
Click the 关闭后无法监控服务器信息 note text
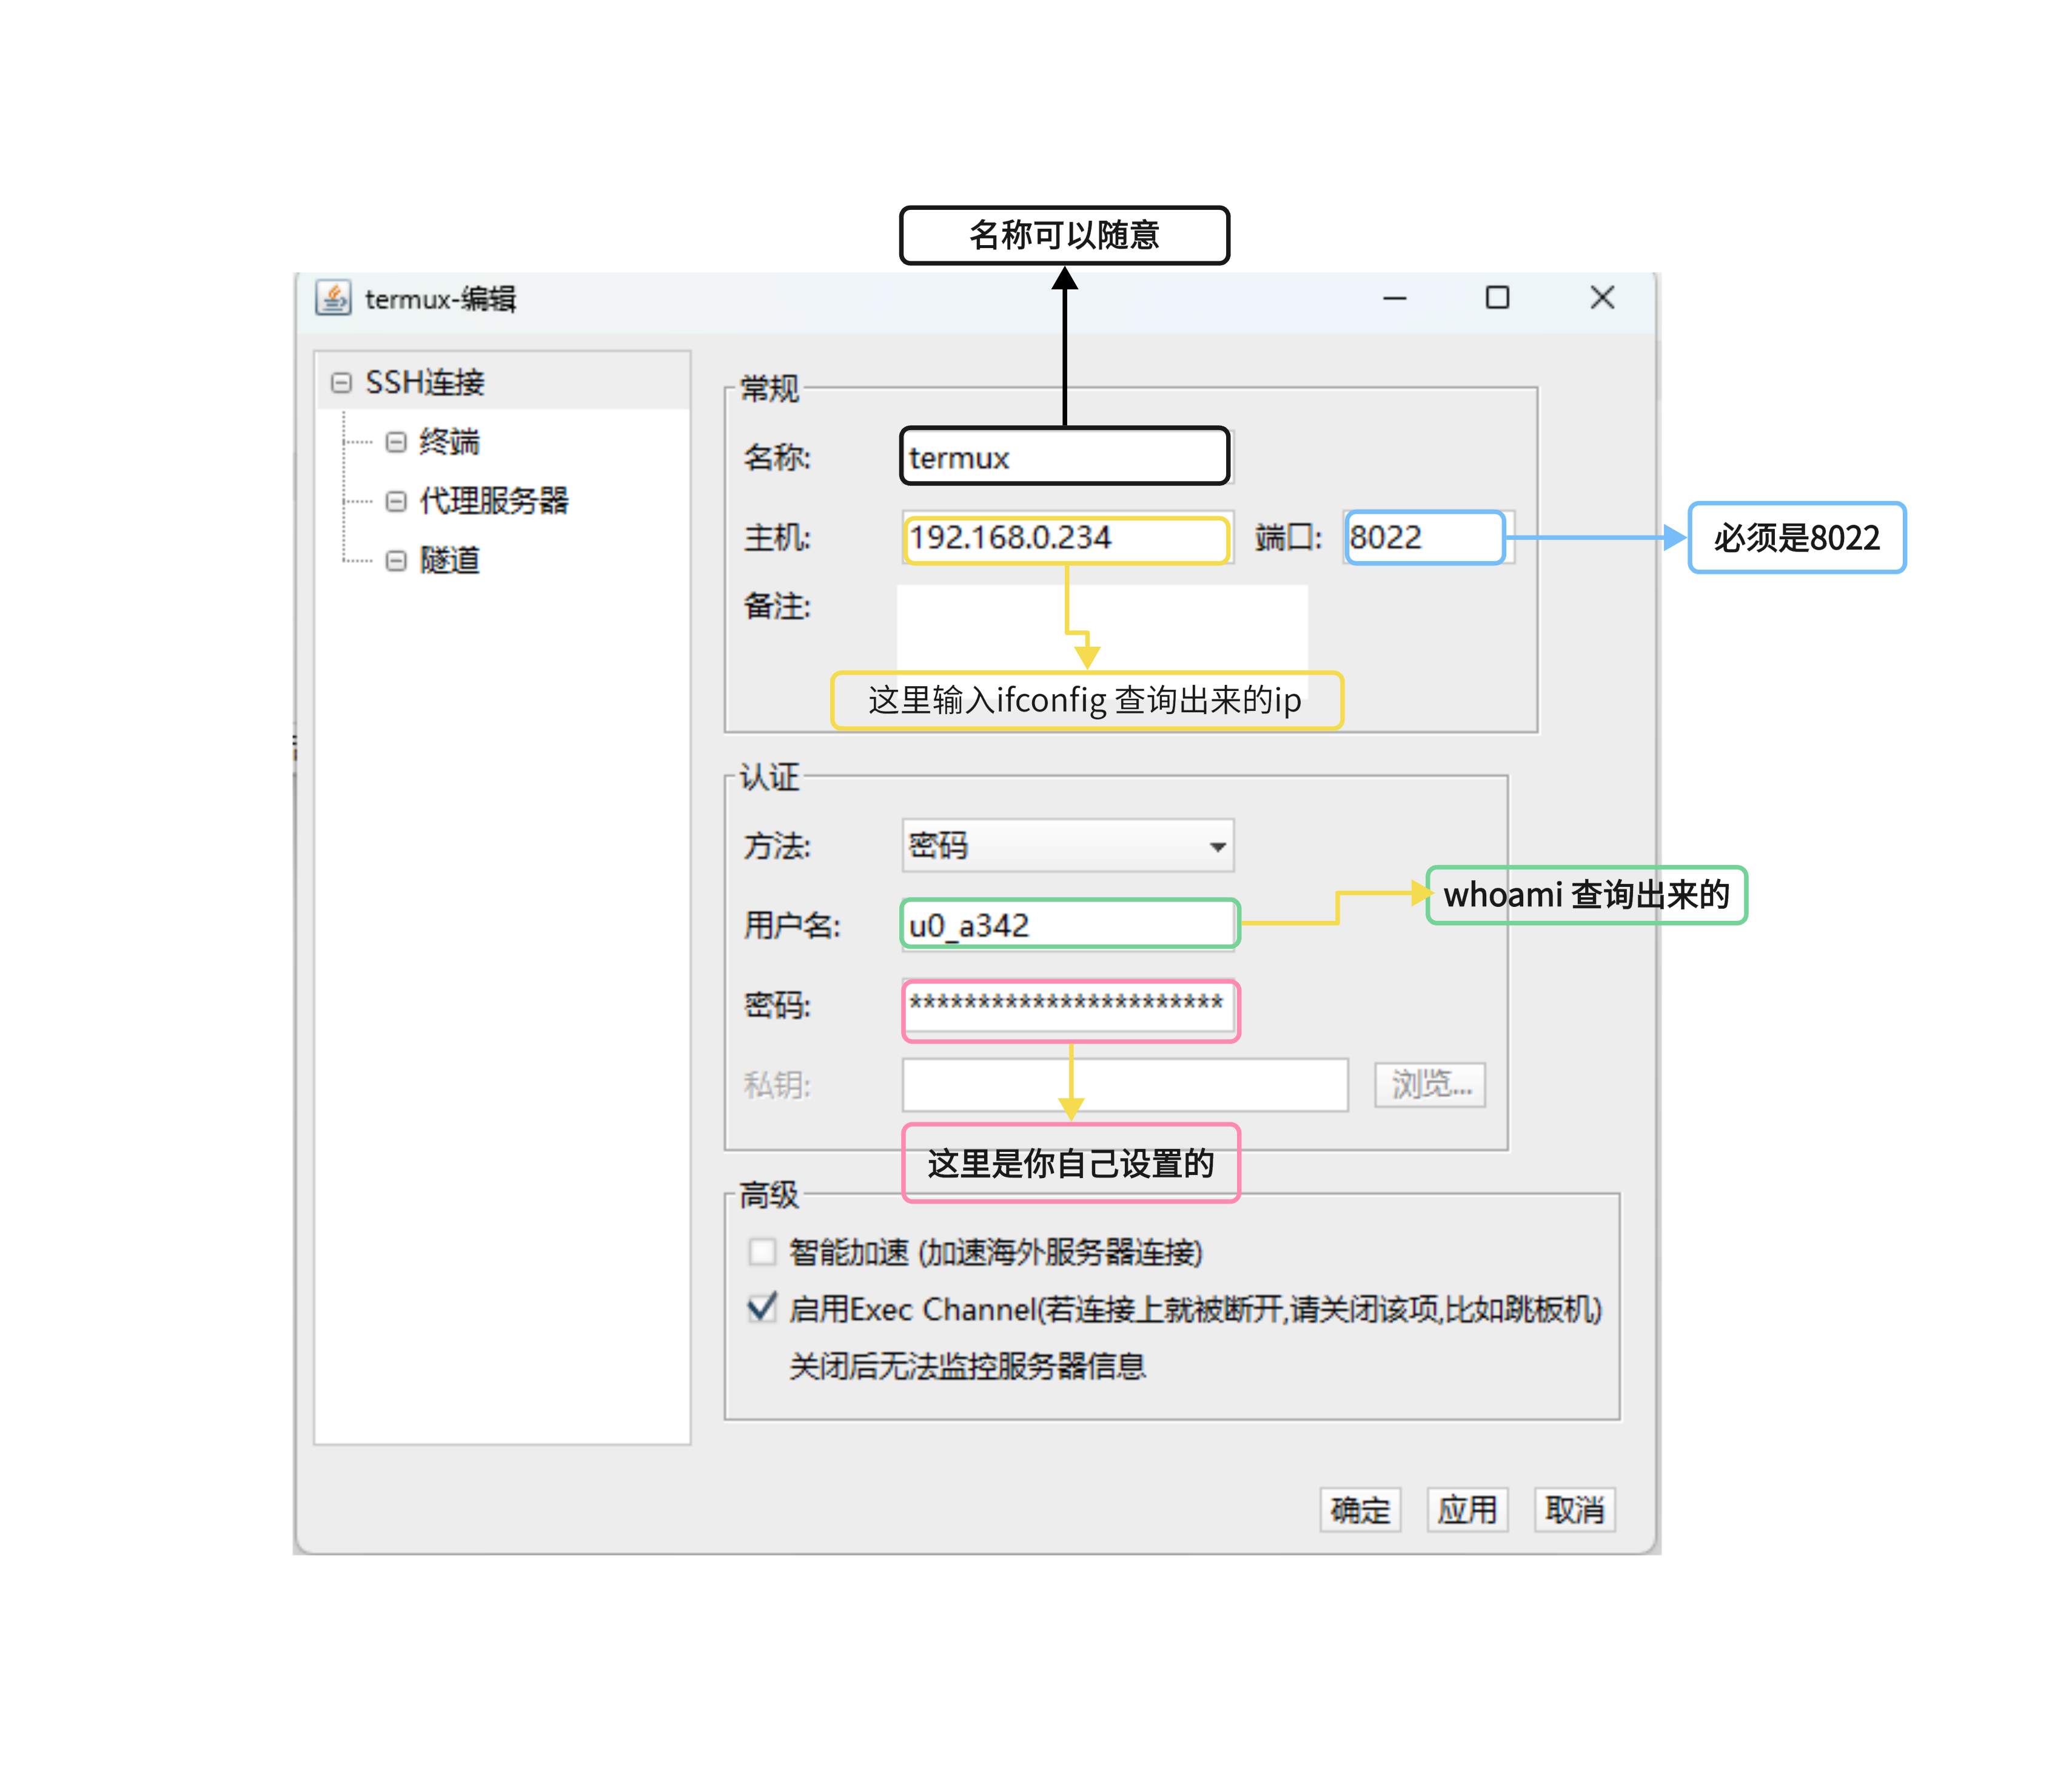pos(967,1366)
